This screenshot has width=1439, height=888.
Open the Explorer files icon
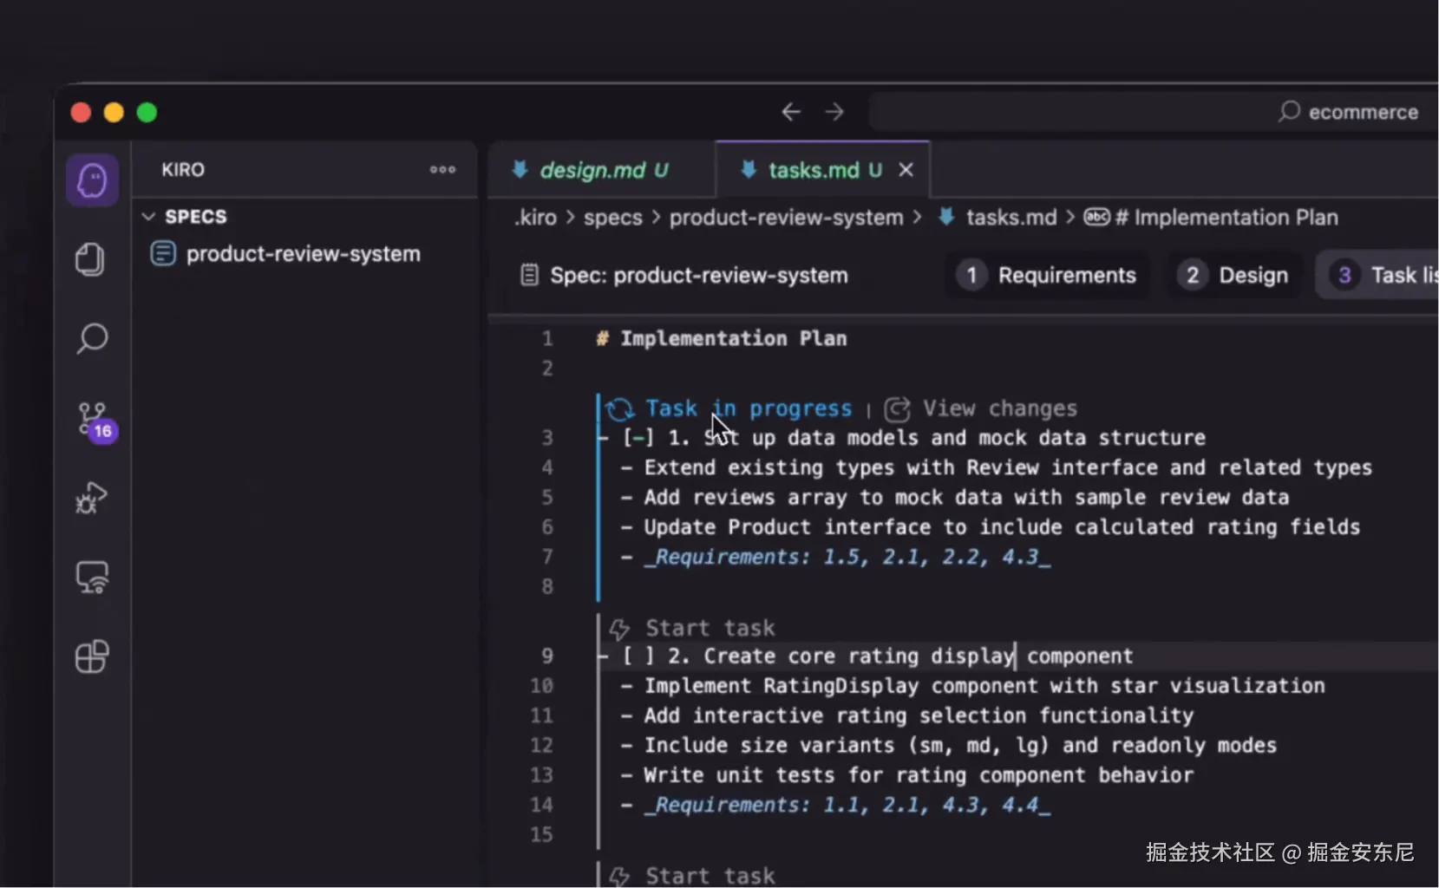tap(90, 259)
